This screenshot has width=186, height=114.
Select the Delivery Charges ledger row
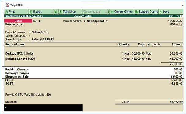coord(94,73)
